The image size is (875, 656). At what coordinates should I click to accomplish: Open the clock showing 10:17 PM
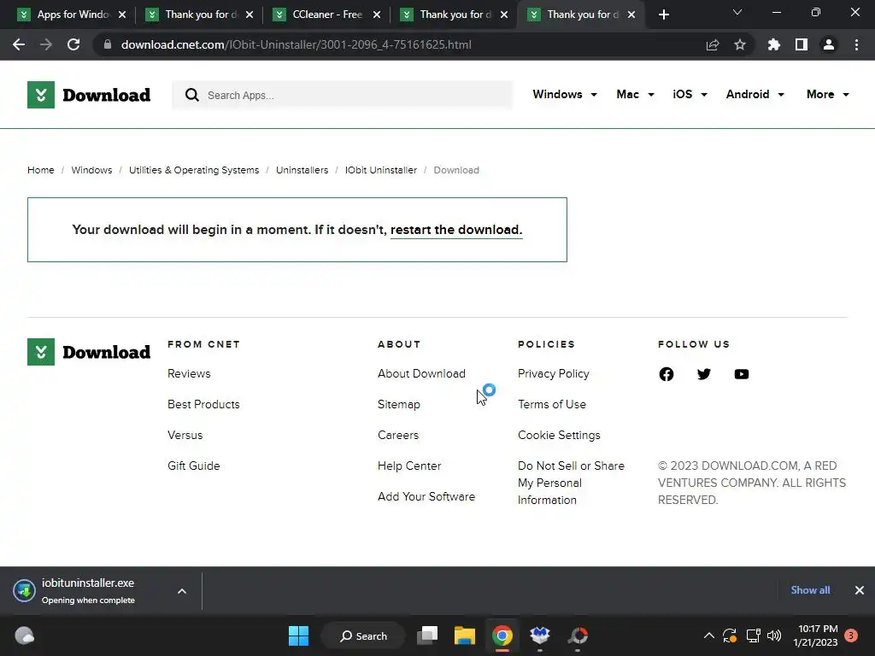click(x=815, y=635)
